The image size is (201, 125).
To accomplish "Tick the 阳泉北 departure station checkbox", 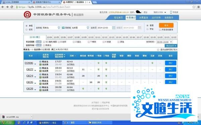I will (x=44, y=45).
